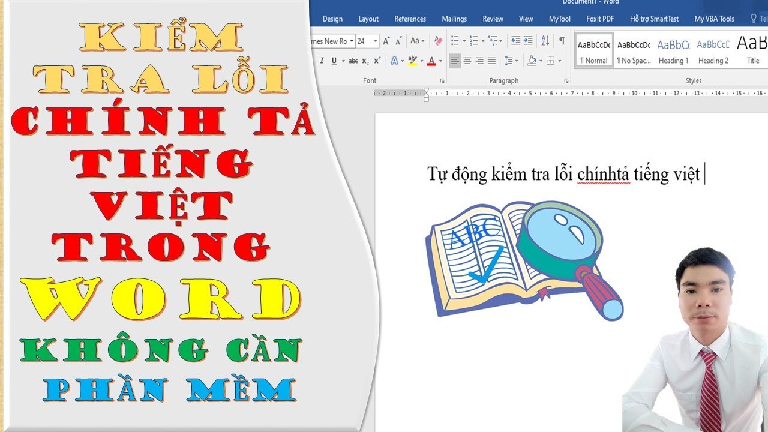768x432 pixels.
Task: Click the misspelled word chínhtả
Action: pyautogui.click(x=604, y=175)
